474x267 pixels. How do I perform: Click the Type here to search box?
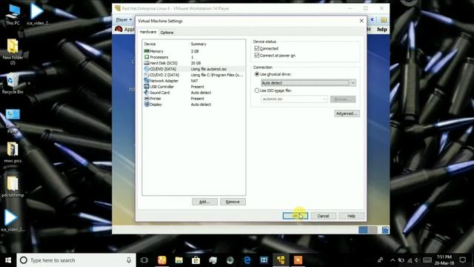pos(76,260)
